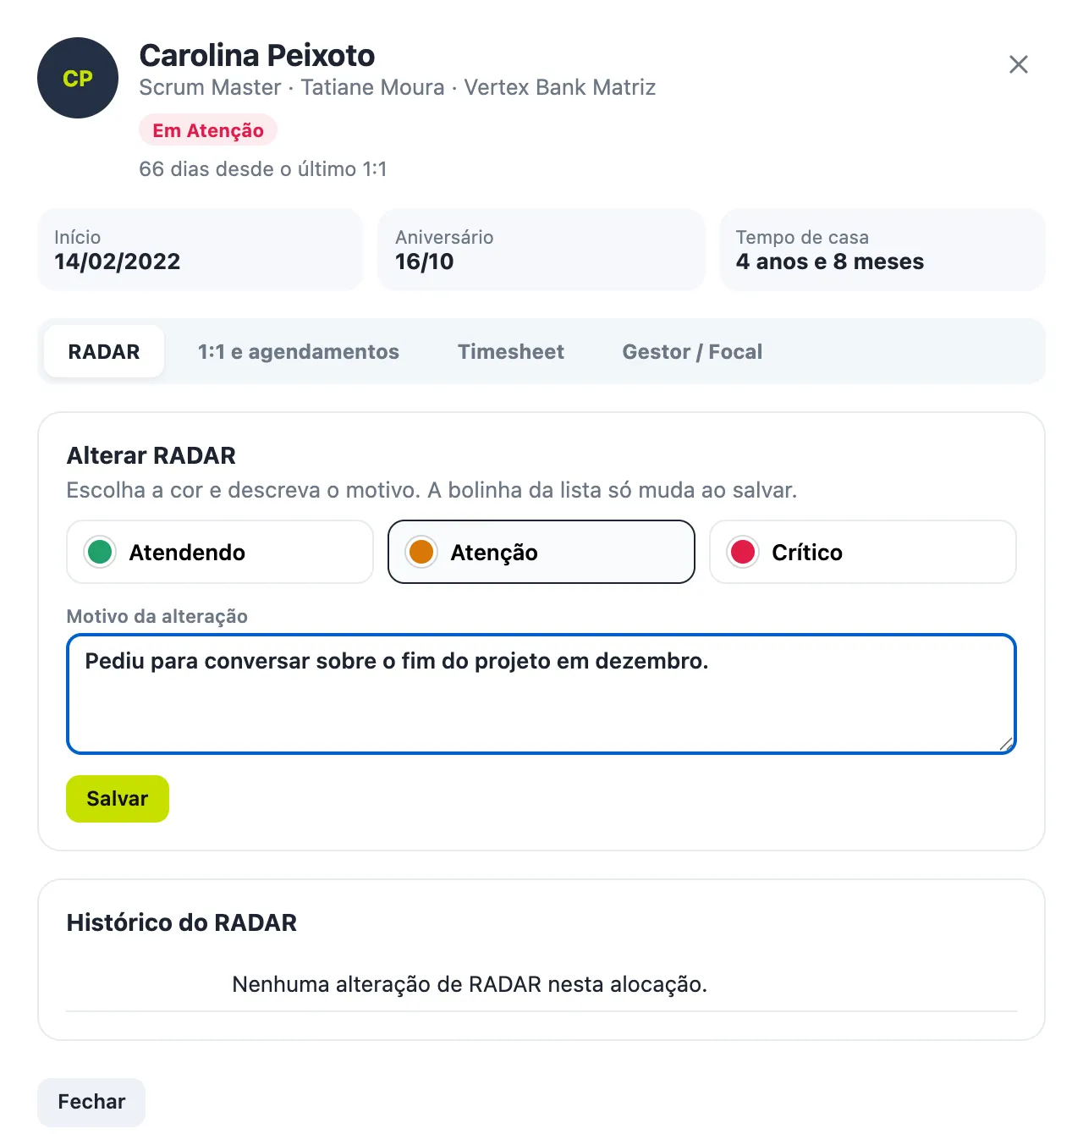
Task: Save the RADAR change with Salvar
Action: pos(118,799)
